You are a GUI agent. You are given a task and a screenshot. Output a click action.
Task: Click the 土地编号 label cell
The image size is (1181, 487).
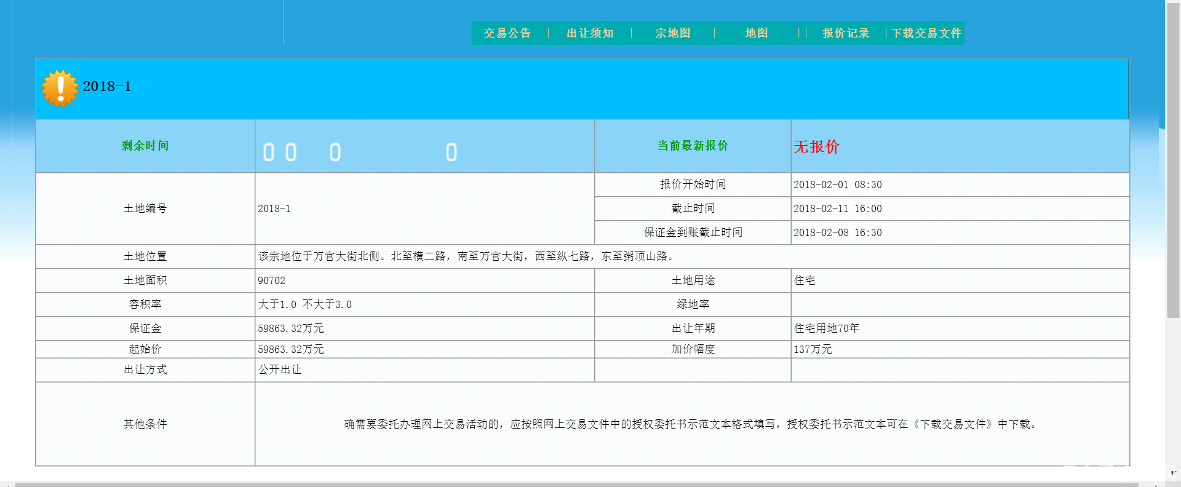pyautogui.click(x=145, y=208)
